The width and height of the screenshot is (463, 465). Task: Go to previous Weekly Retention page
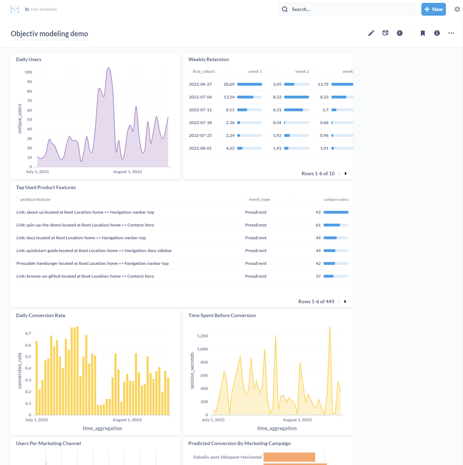tap(339, 173)
